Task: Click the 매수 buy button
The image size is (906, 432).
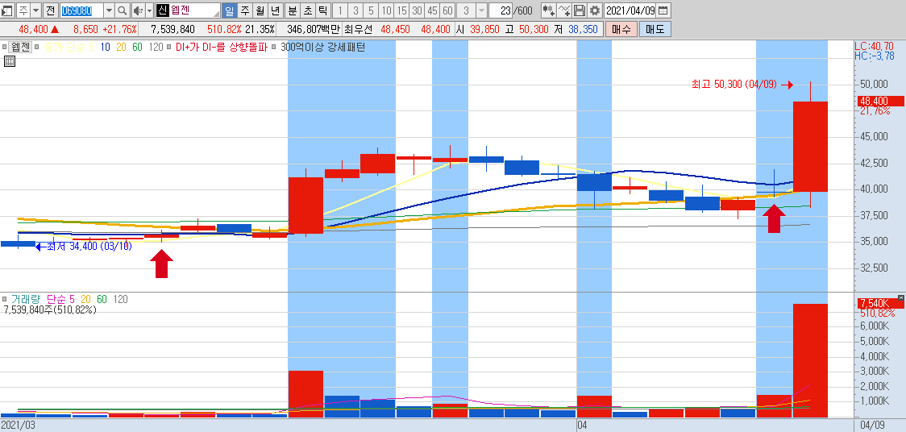Action: coord(621,30)
